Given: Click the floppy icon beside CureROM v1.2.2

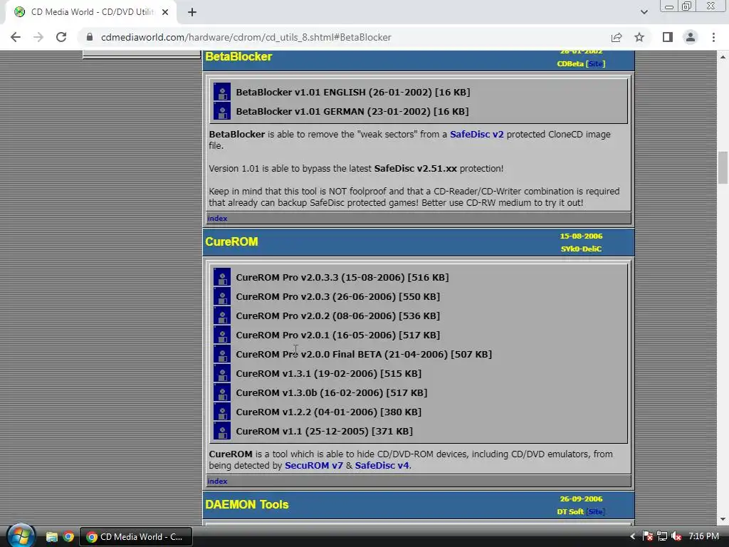Looking at the screenshot, I should [x=222, y=412].
